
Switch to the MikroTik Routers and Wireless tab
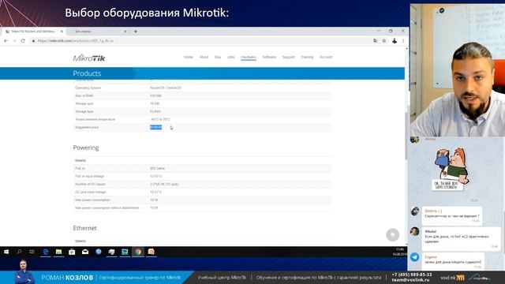[x=33, y=32]
